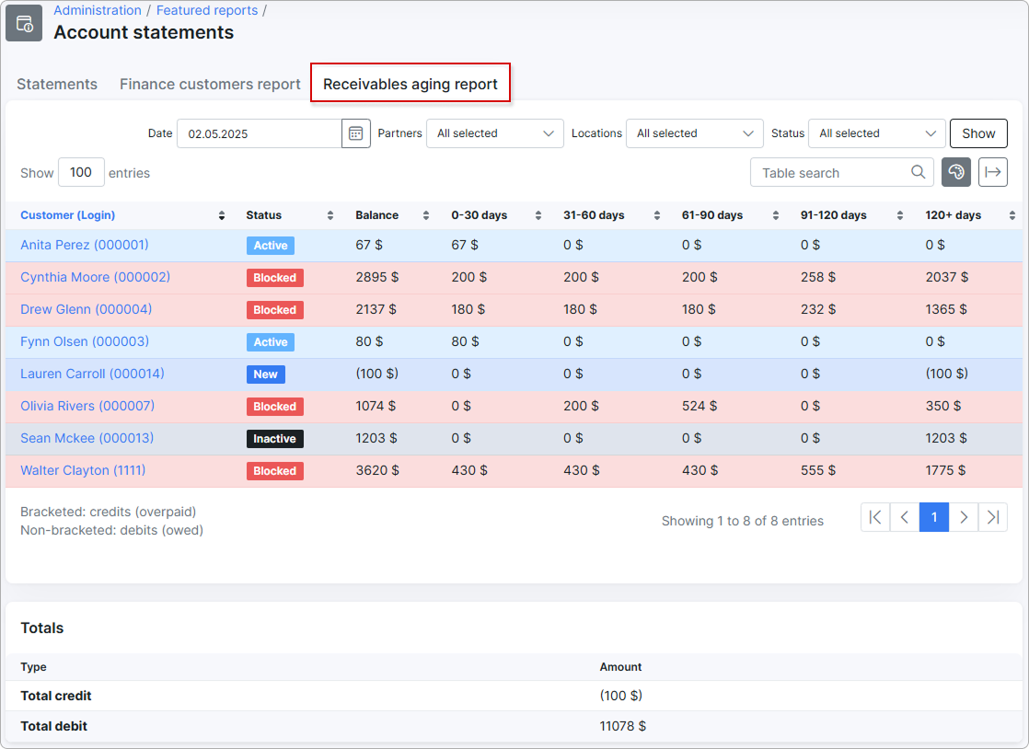Open Featured reports breadcrumb link
The height and width of the screenshot is (749, 1029).
pos(207,10)
